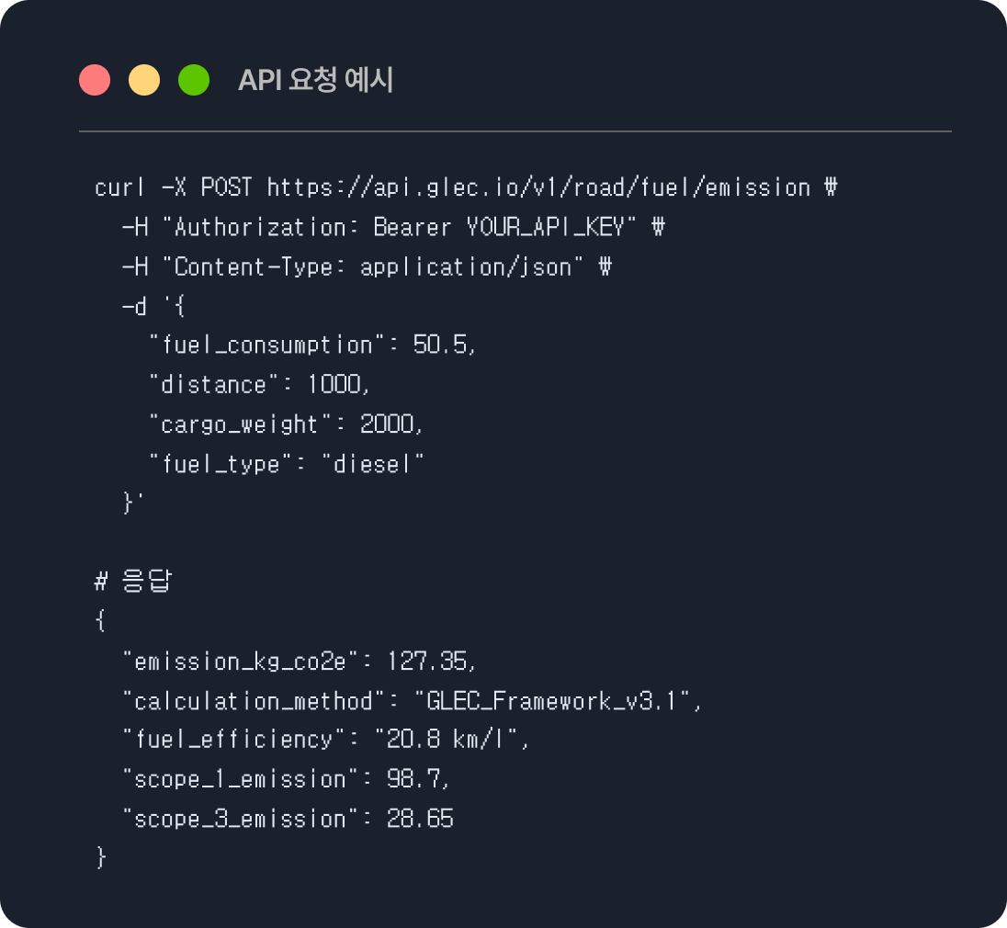Screen dimensions: 1007x928
Task: Click the "API 요청 예시" title
Action: [315, 81]
